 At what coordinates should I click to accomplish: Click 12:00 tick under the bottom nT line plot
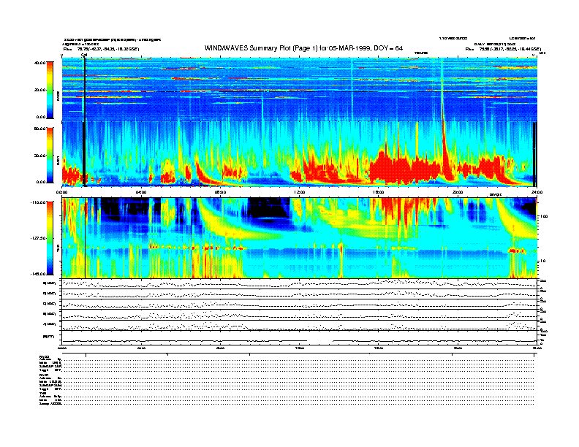point(300,348)
